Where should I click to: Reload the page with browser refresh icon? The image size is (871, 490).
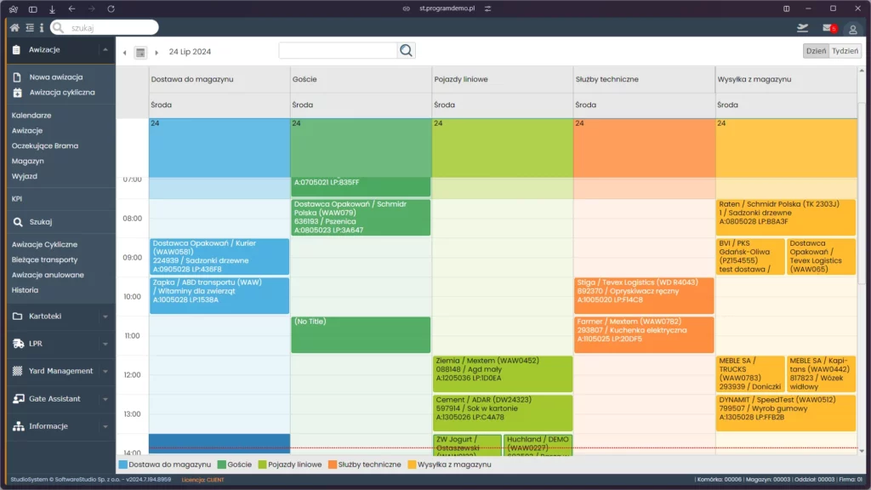click(111, 9)
